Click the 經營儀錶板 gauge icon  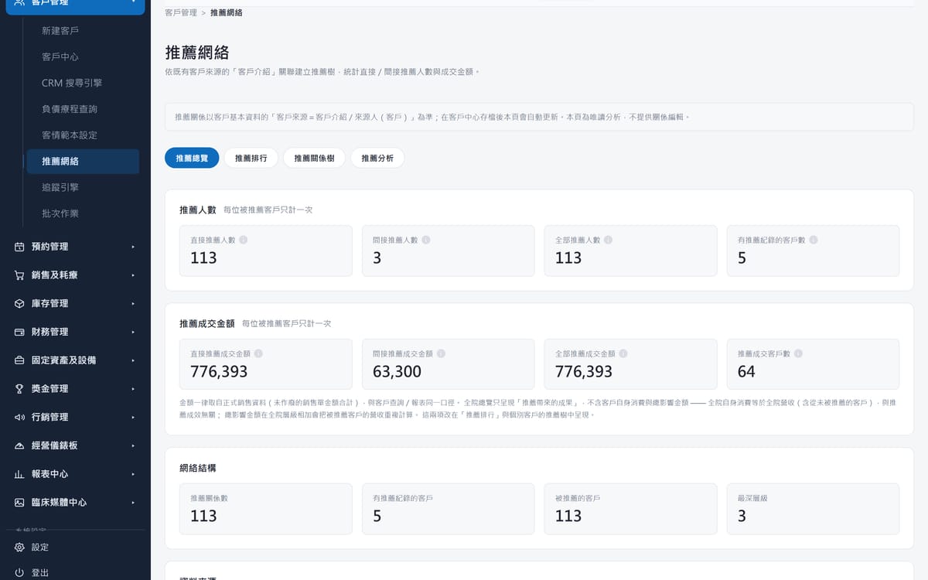point(19,445)
